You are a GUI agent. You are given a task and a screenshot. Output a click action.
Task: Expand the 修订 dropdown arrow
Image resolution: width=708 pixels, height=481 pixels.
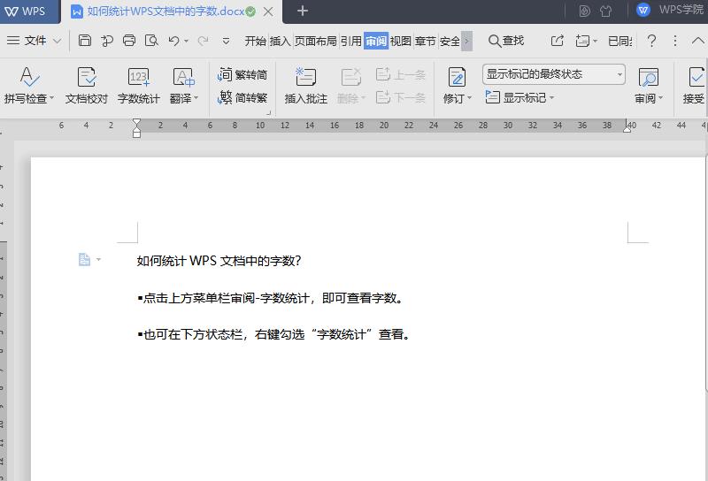click(x=470, y=98)
